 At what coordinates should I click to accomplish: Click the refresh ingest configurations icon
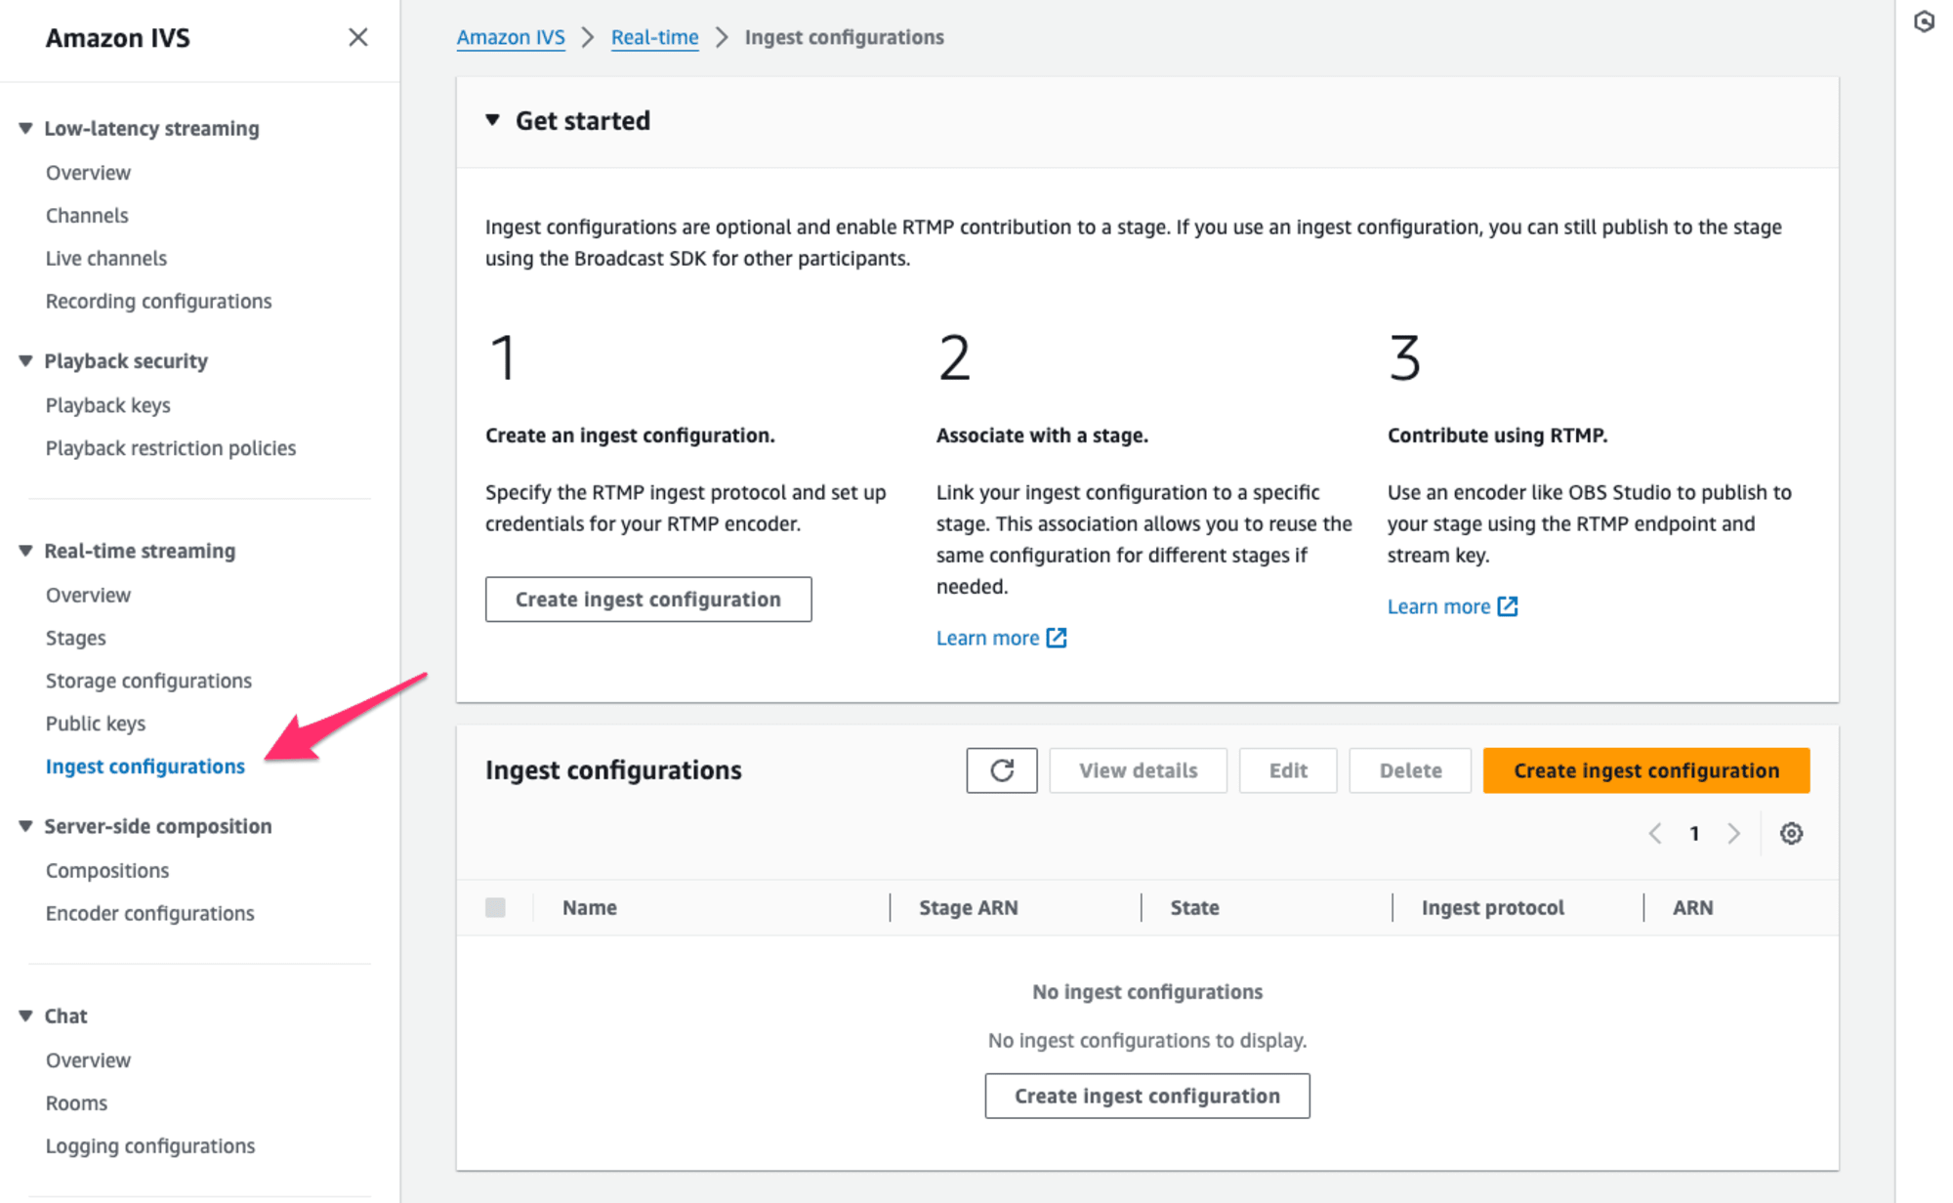point(1001,770)
